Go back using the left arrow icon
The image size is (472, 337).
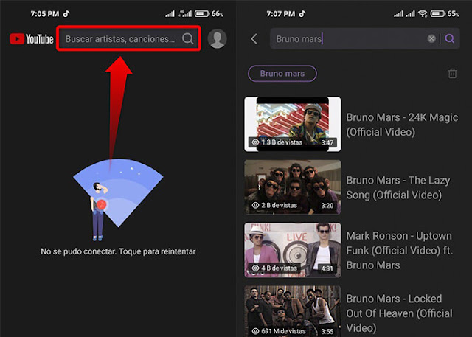pyautogui.click(x=254, y=38)
